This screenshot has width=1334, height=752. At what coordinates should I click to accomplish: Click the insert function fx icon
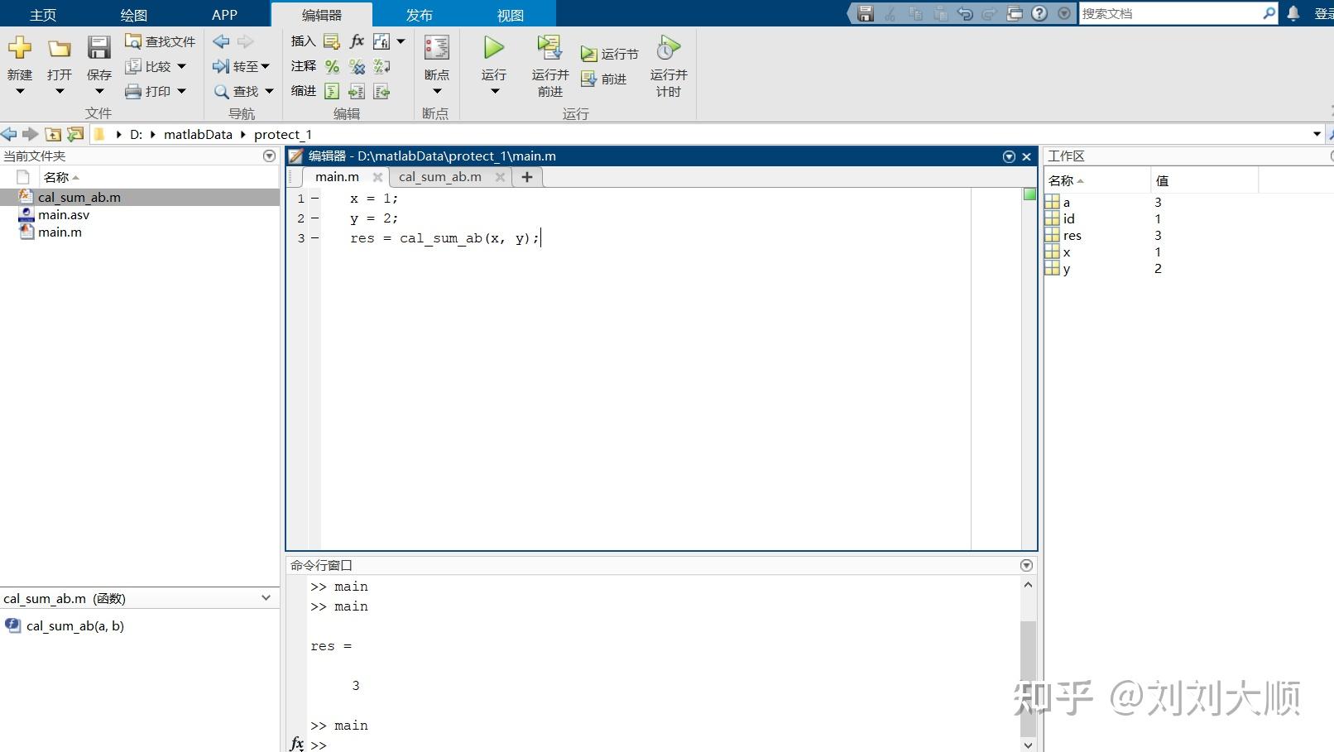click(x=357, y=41)
